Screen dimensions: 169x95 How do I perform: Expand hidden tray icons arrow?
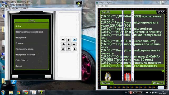point(144,93)
